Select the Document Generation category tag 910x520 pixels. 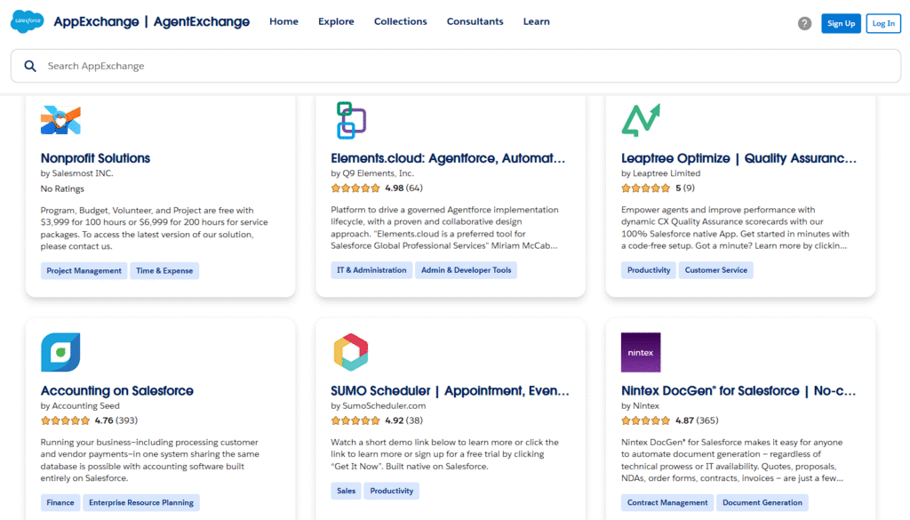(762, 502)
